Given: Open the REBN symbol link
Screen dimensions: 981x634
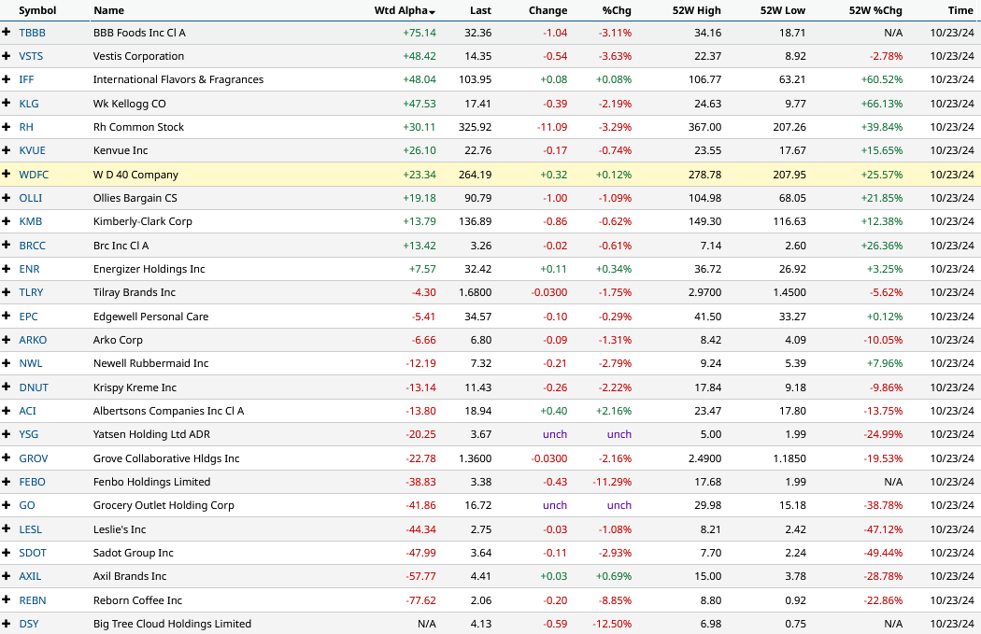Looking at the screenshot, I should (33, 600).
